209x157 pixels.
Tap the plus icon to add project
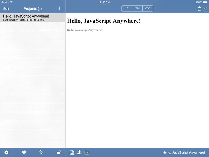coord(59,8)
